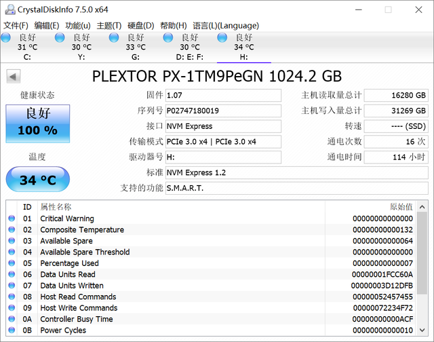
Task: Click the rotation speed ---- (SSD) field
Action: (396, 126)
